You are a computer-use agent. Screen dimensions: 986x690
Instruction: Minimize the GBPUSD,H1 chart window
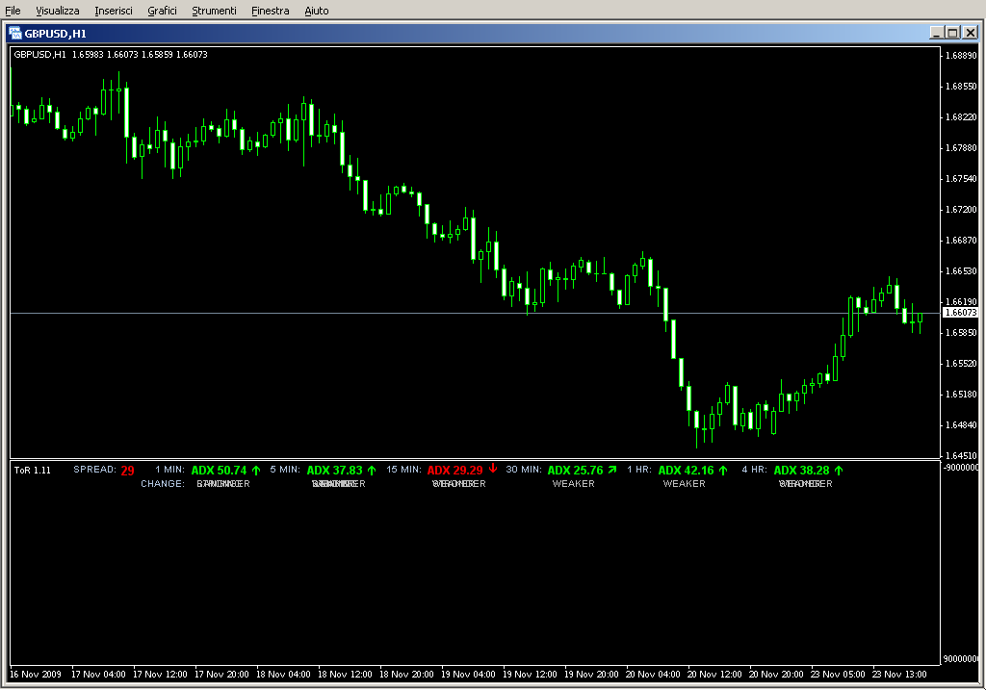pyautogui.click(x=937, y=33)
